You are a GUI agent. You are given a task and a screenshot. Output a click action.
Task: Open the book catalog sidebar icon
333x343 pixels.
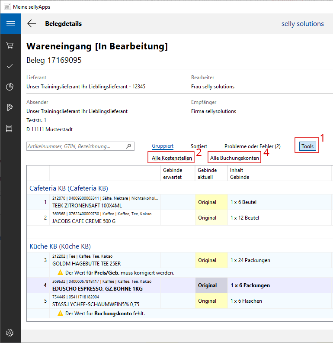[10, 128]
